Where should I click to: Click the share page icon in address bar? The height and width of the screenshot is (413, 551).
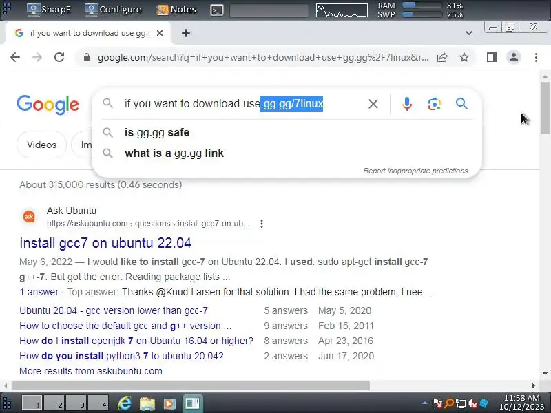point(442,57)
